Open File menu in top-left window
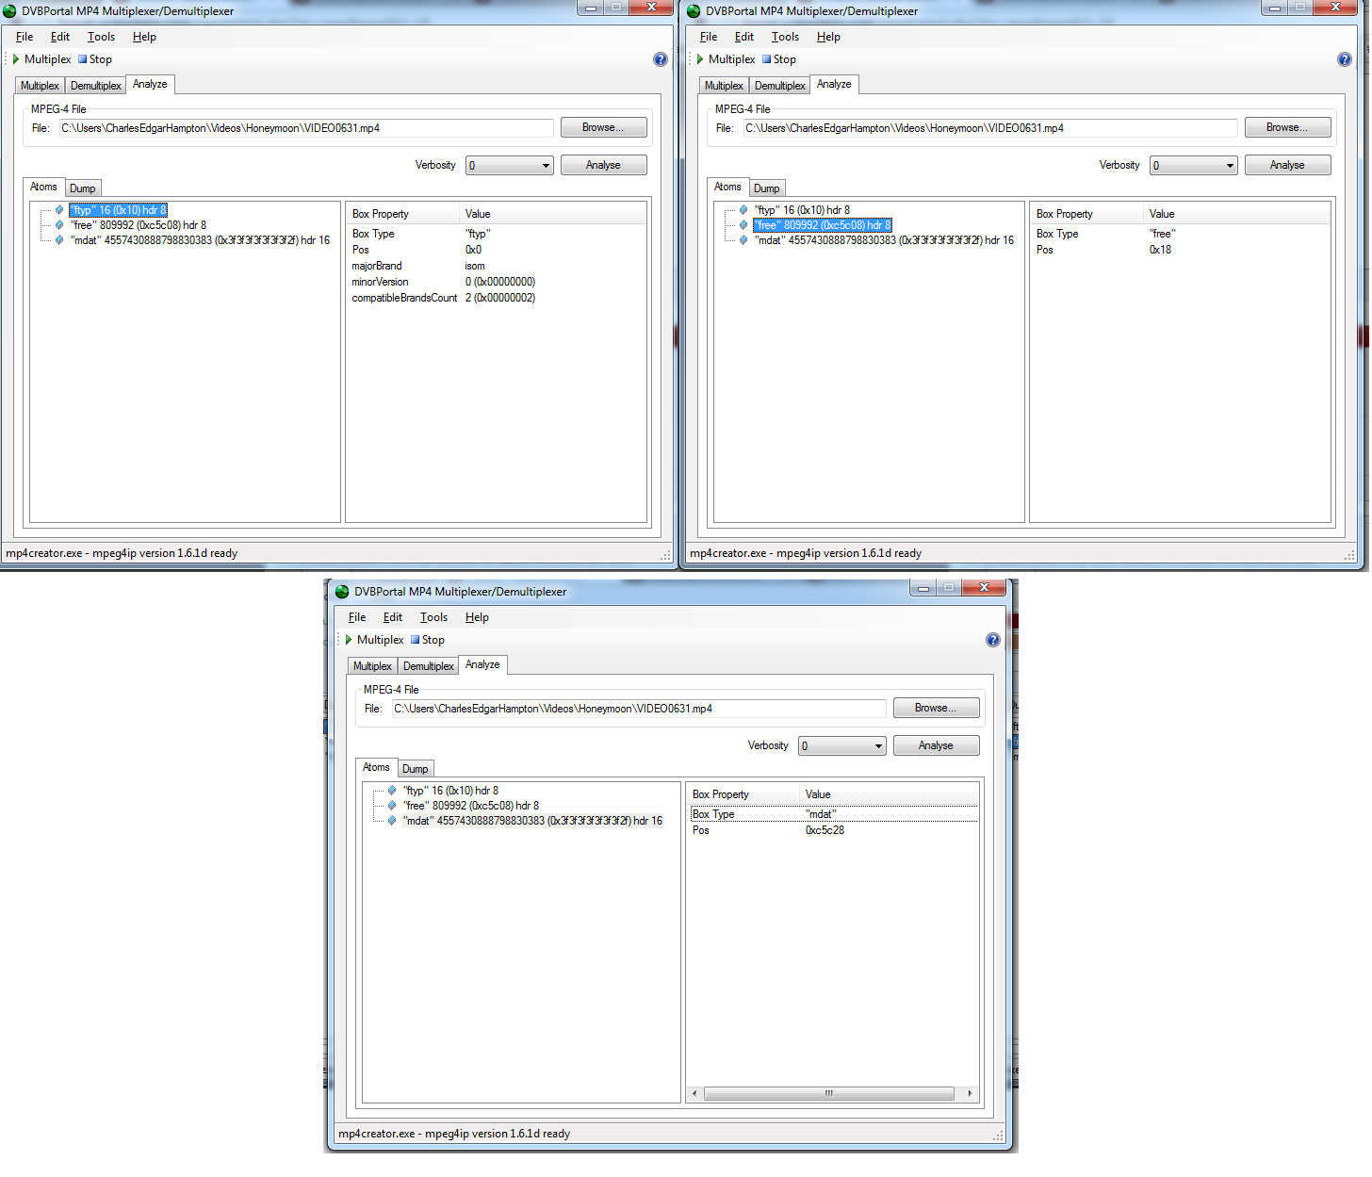The image size is (1372, 1177). click(x=24, y=37)
